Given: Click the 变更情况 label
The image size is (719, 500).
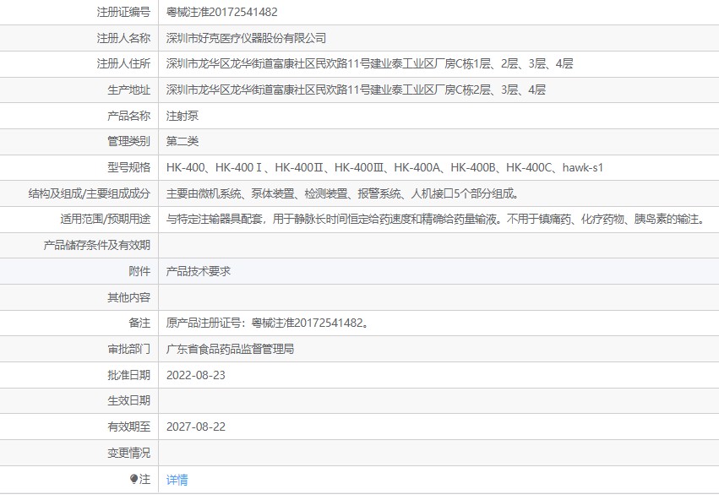Looking at the screenshot, I should click(129, 454).
